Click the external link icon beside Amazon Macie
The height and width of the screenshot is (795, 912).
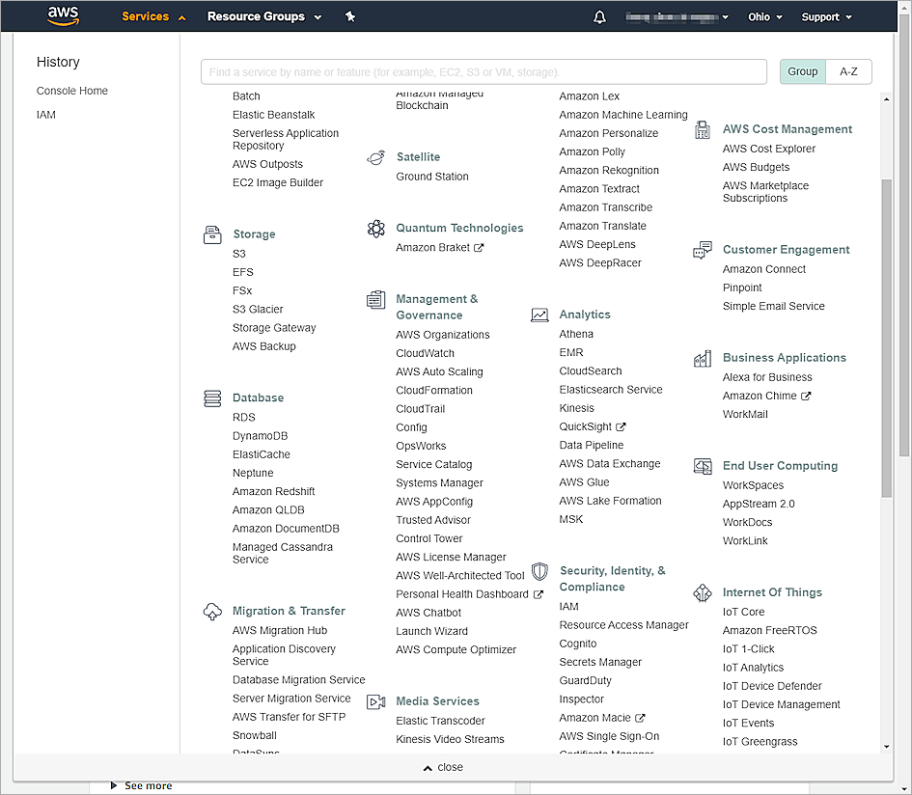click(640, 718)
